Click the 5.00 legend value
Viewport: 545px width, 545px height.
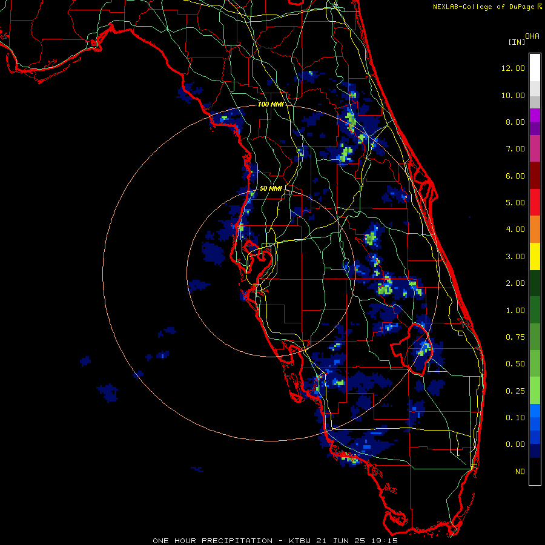[515, 203]
